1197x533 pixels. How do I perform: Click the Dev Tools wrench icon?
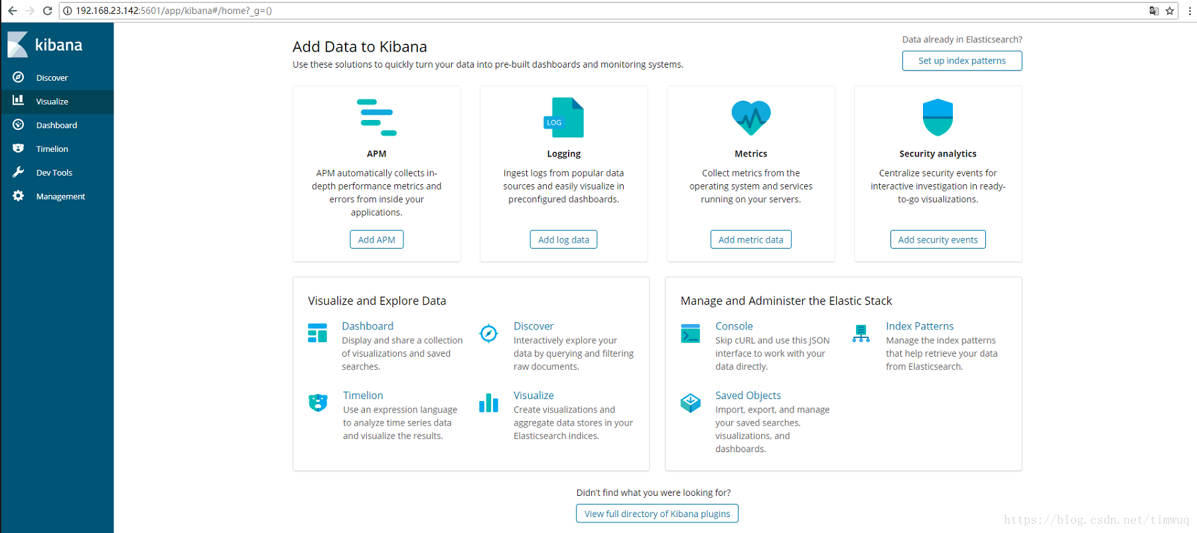pyautogui.click(x=19, y=172)
